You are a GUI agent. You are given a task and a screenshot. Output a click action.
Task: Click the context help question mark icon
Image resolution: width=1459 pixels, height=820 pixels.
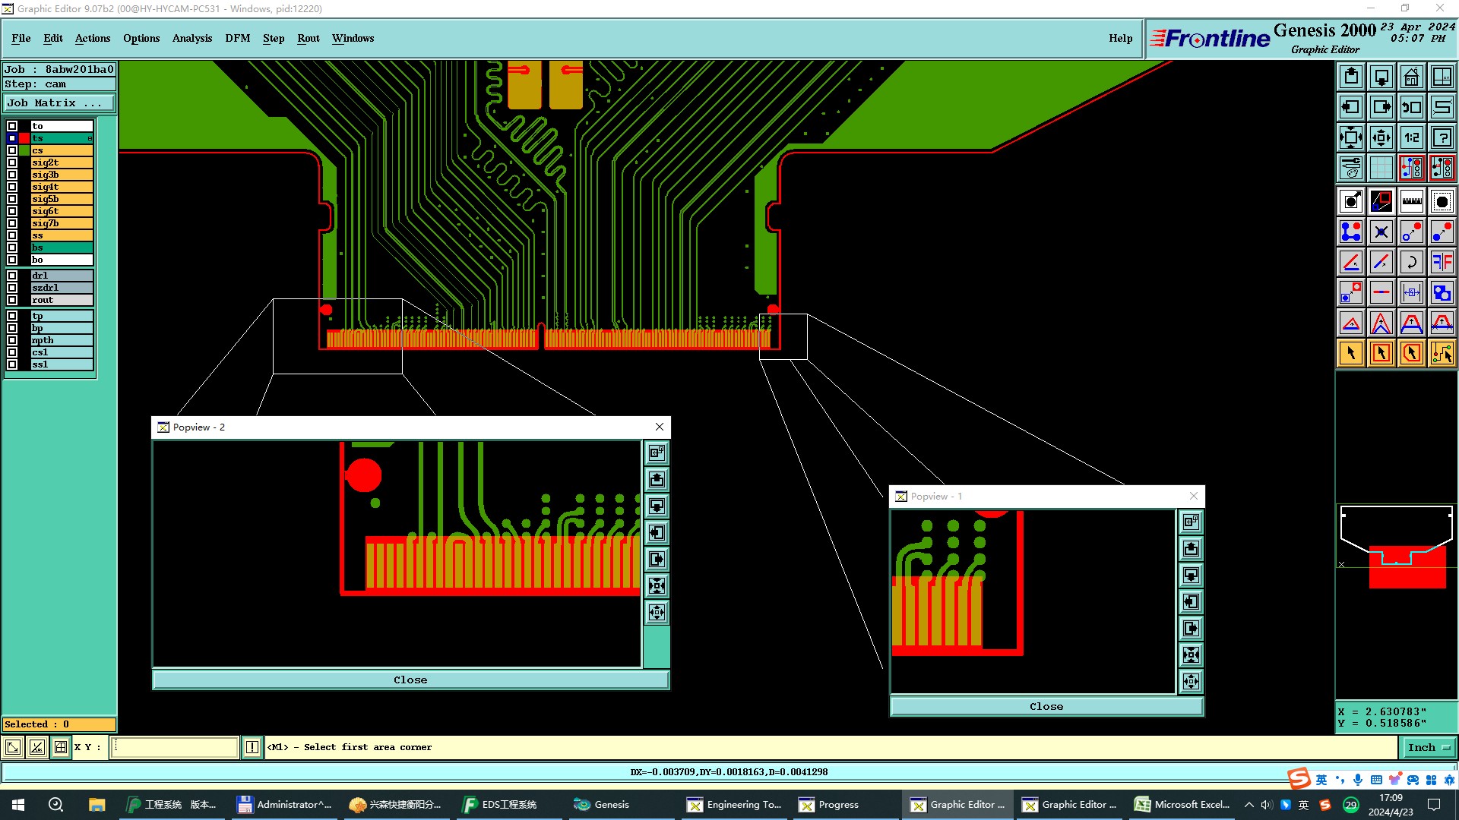coord(1442,137)
